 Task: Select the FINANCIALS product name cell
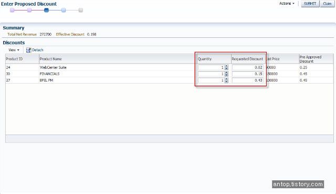pos(49,74)
